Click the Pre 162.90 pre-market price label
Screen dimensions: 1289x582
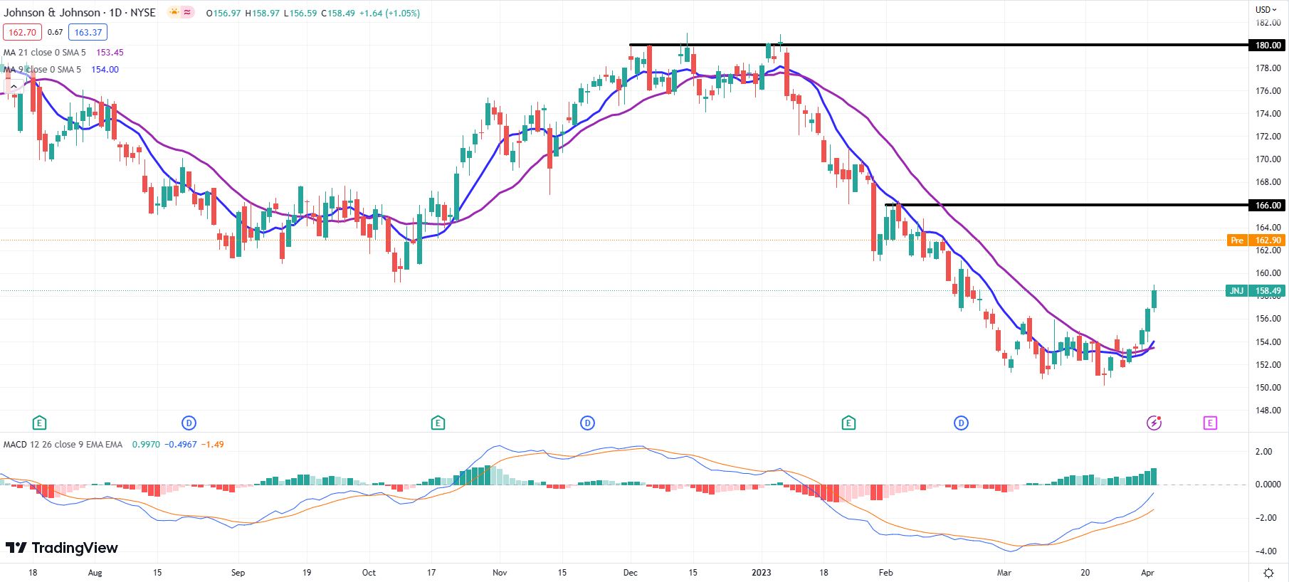(x=1256, y=240)
